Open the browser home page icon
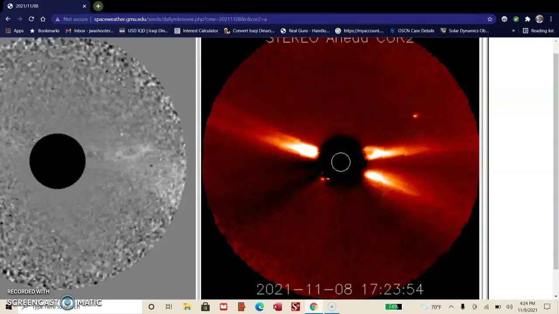Viewport: 559px width, 314px height. [43, 19]
